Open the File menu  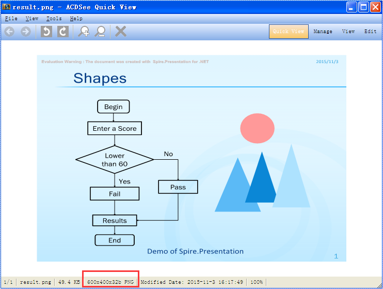pyautogui.click(x=11, y=19)
